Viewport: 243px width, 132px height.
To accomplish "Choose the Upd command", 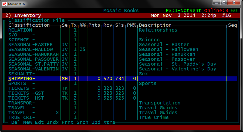I will (x=96, y=122).
